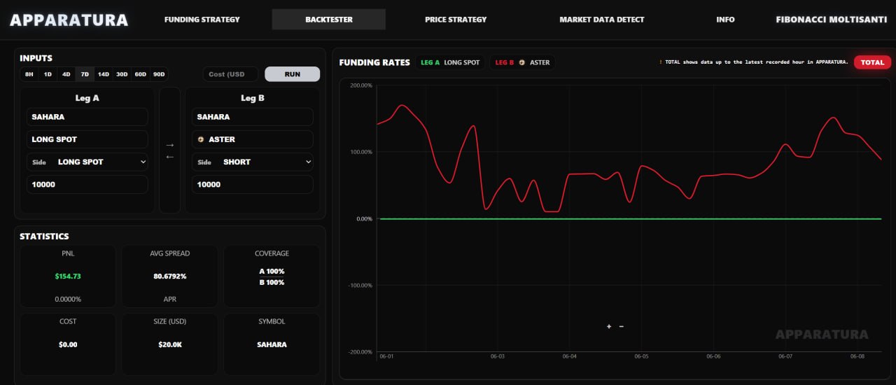Viewport: 896px width, 385px height.
Task: Click the ASTER exchange icon in Leg B
Action: click(x=202, y=139)
